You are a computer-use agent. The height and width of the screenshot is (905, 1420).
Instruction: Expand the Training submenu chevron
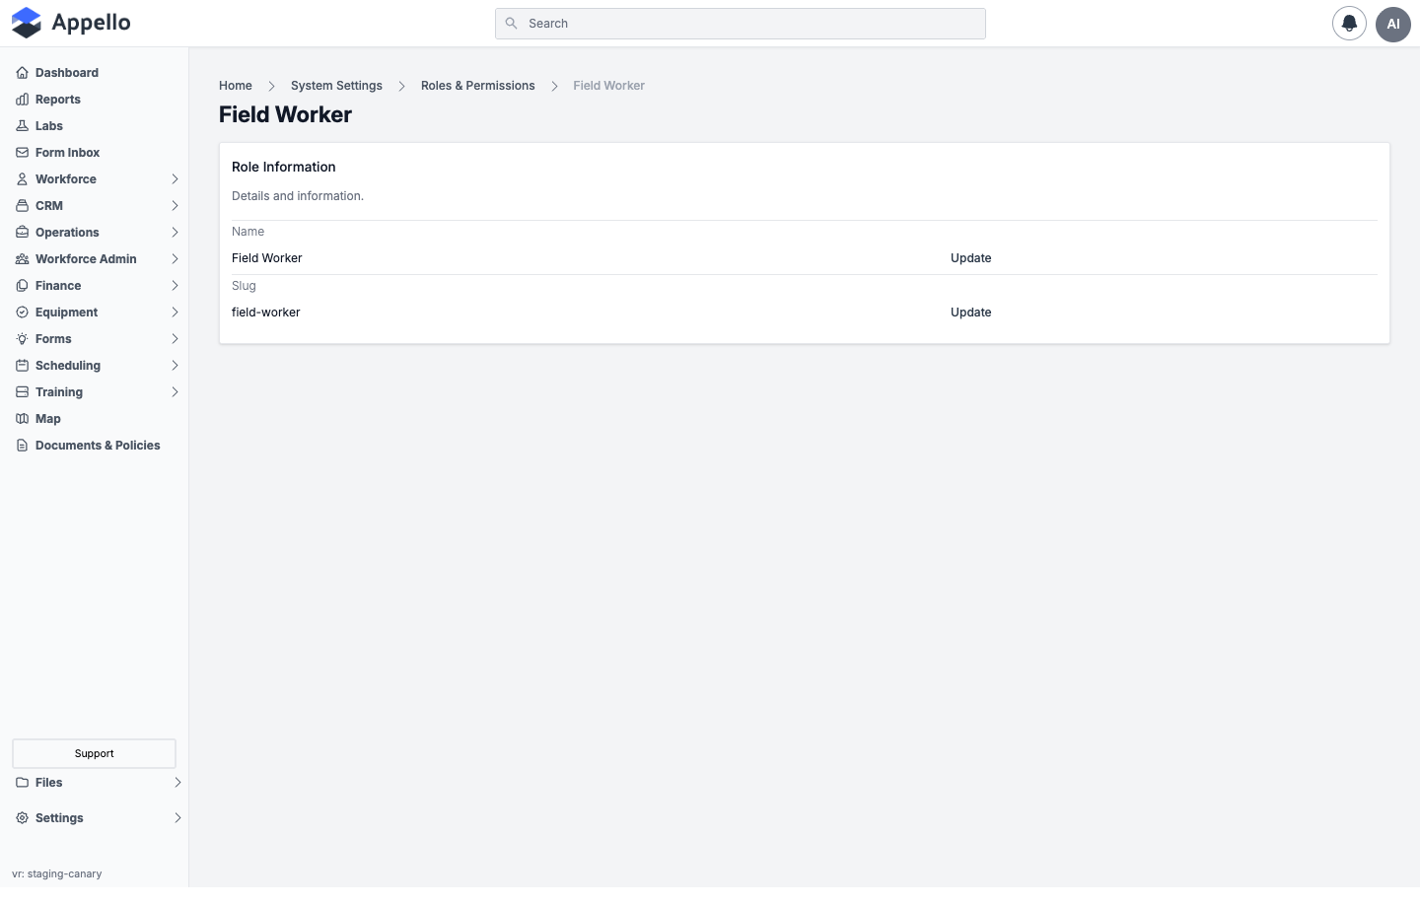(x=175, y=392)
